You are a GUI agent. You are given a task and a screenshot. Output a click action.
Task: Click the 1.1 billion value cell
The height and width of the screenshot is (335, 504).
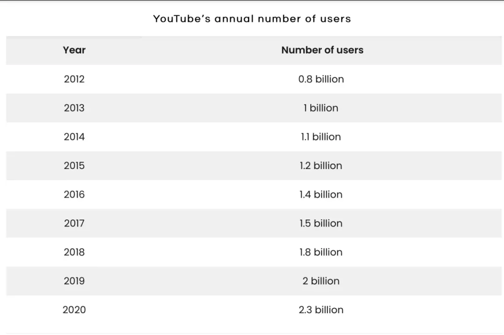pos(321,137)
